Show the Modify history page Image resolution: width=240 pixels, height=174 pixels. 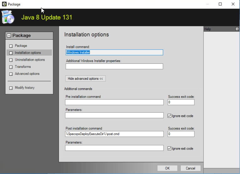tap(25, 88)
